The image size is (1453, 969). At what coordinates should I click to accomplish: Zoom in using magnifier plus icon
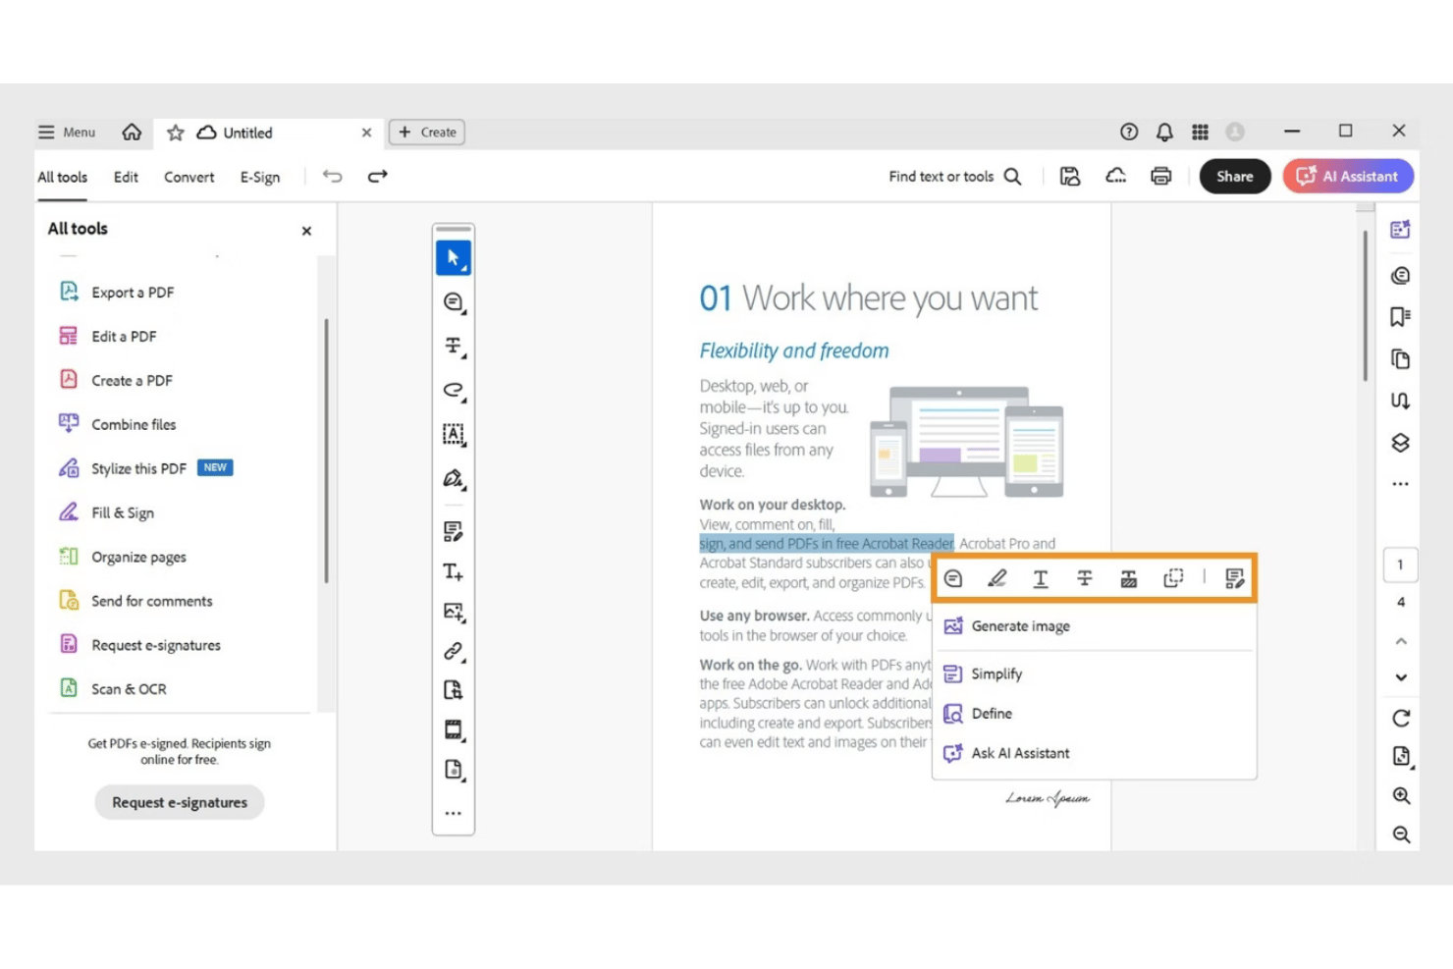[1401, 795]
